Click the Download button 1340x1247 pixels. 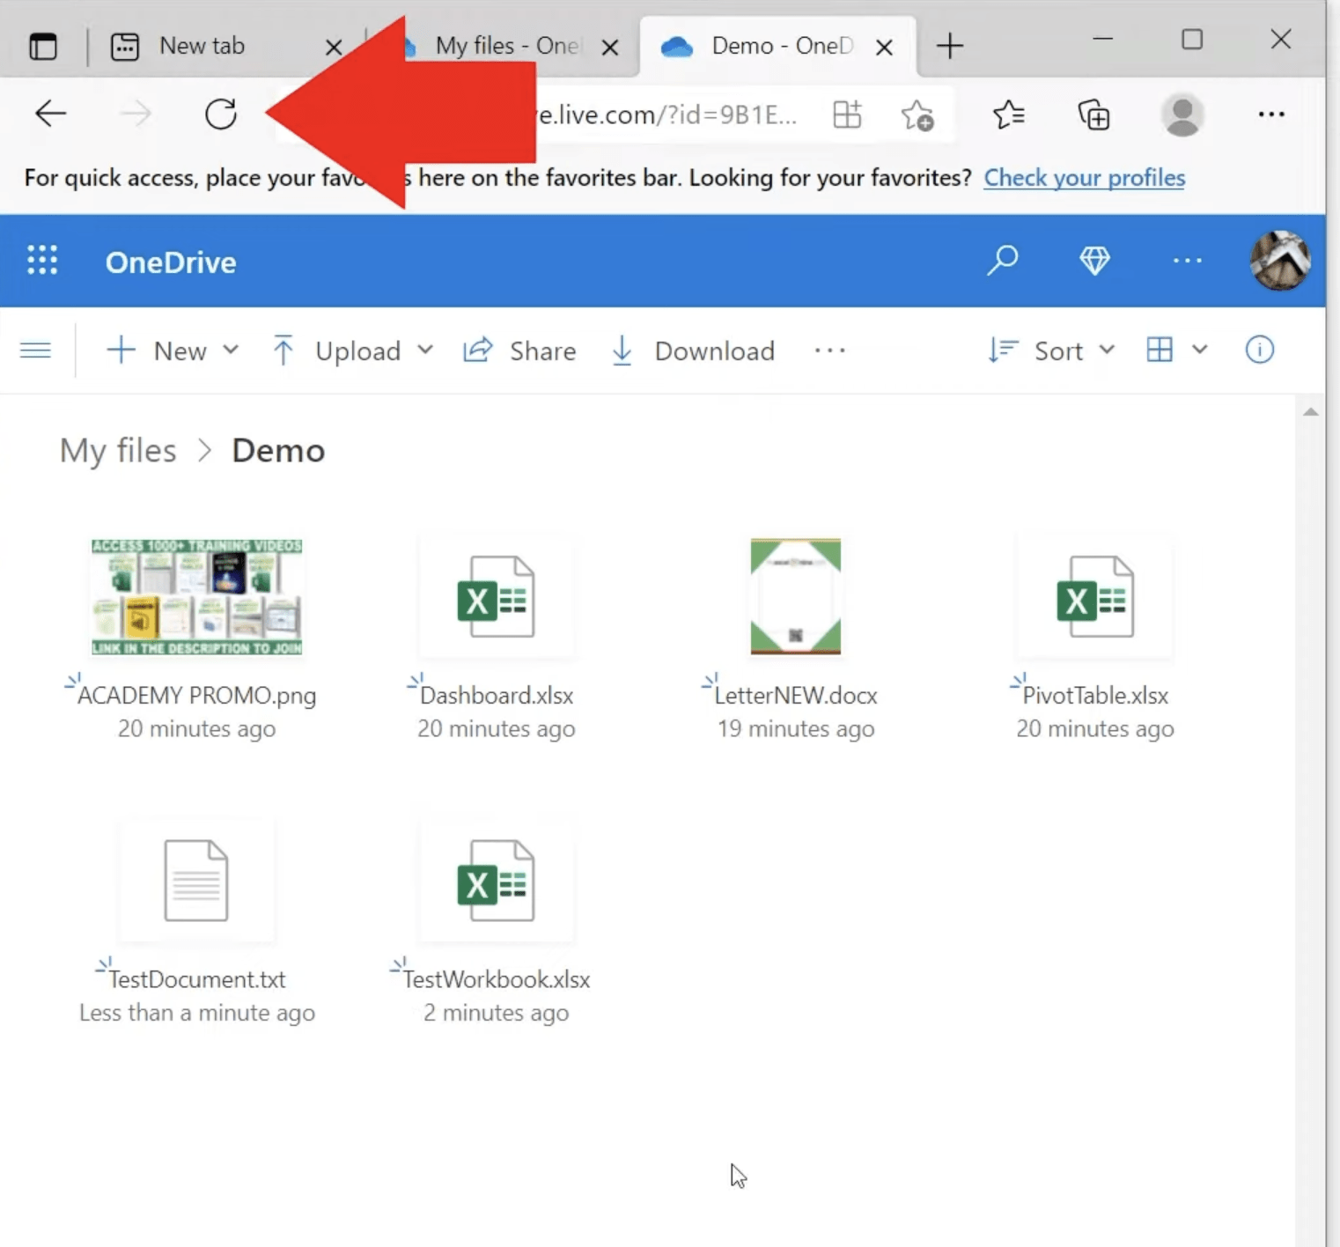point(693,350)
